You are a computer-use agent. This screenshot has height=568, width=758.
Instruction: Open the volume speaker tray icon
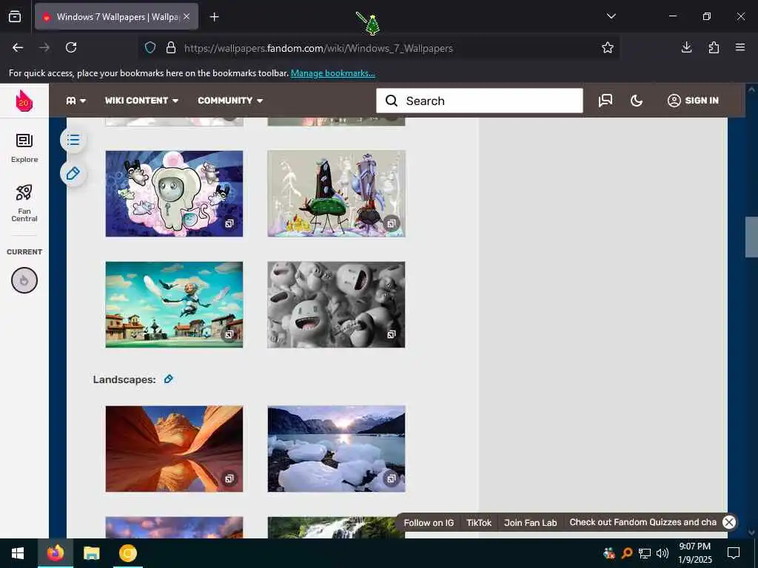(x=663, y=553)
